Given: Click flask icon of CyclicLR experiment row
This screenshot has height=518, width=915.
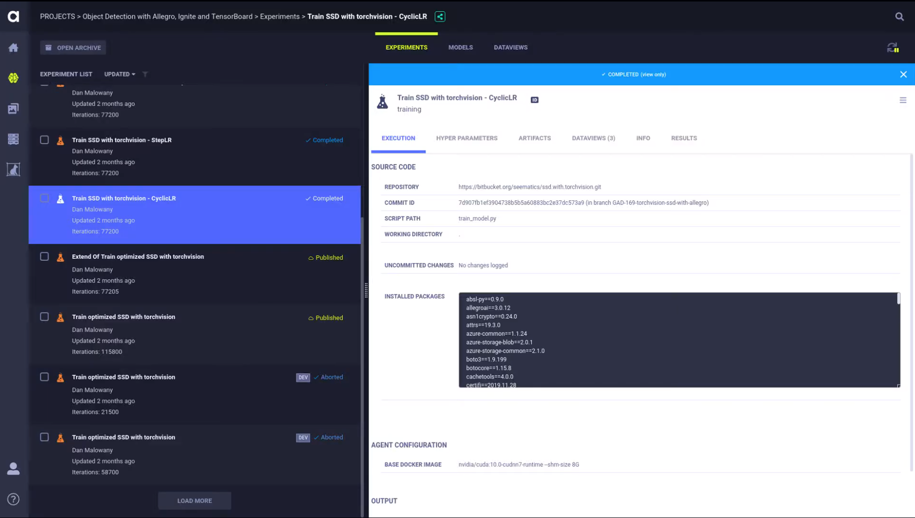Looking at the screenshot, I should 60,199.
